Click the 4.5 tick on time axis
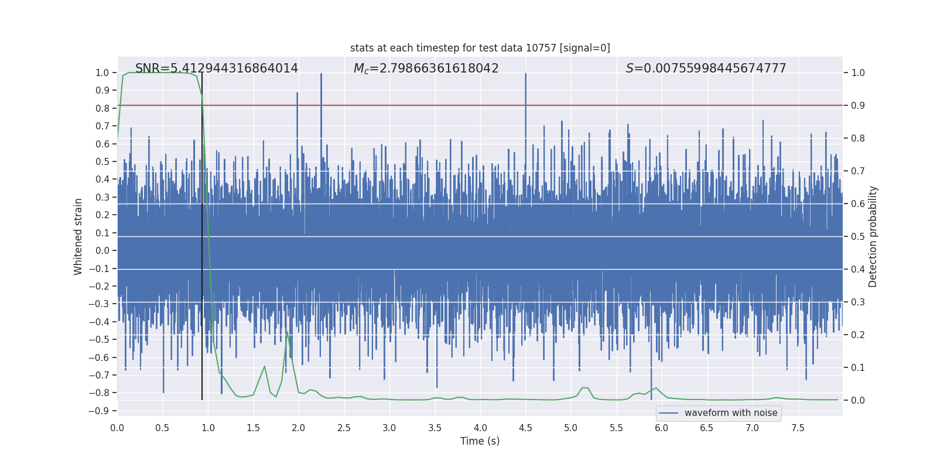This screenshot has width=937, height=468. click(x=525, y=428)
